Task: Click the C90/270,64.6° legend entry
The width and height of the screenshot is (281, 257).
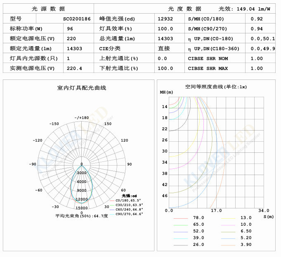Action: pos(126,214)
